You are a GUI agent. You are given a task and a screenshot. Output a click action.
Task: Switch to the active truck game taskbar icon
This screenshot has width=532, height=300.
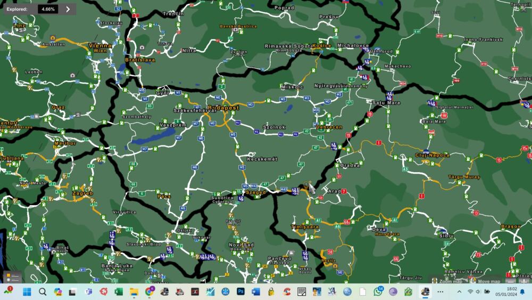425,291
